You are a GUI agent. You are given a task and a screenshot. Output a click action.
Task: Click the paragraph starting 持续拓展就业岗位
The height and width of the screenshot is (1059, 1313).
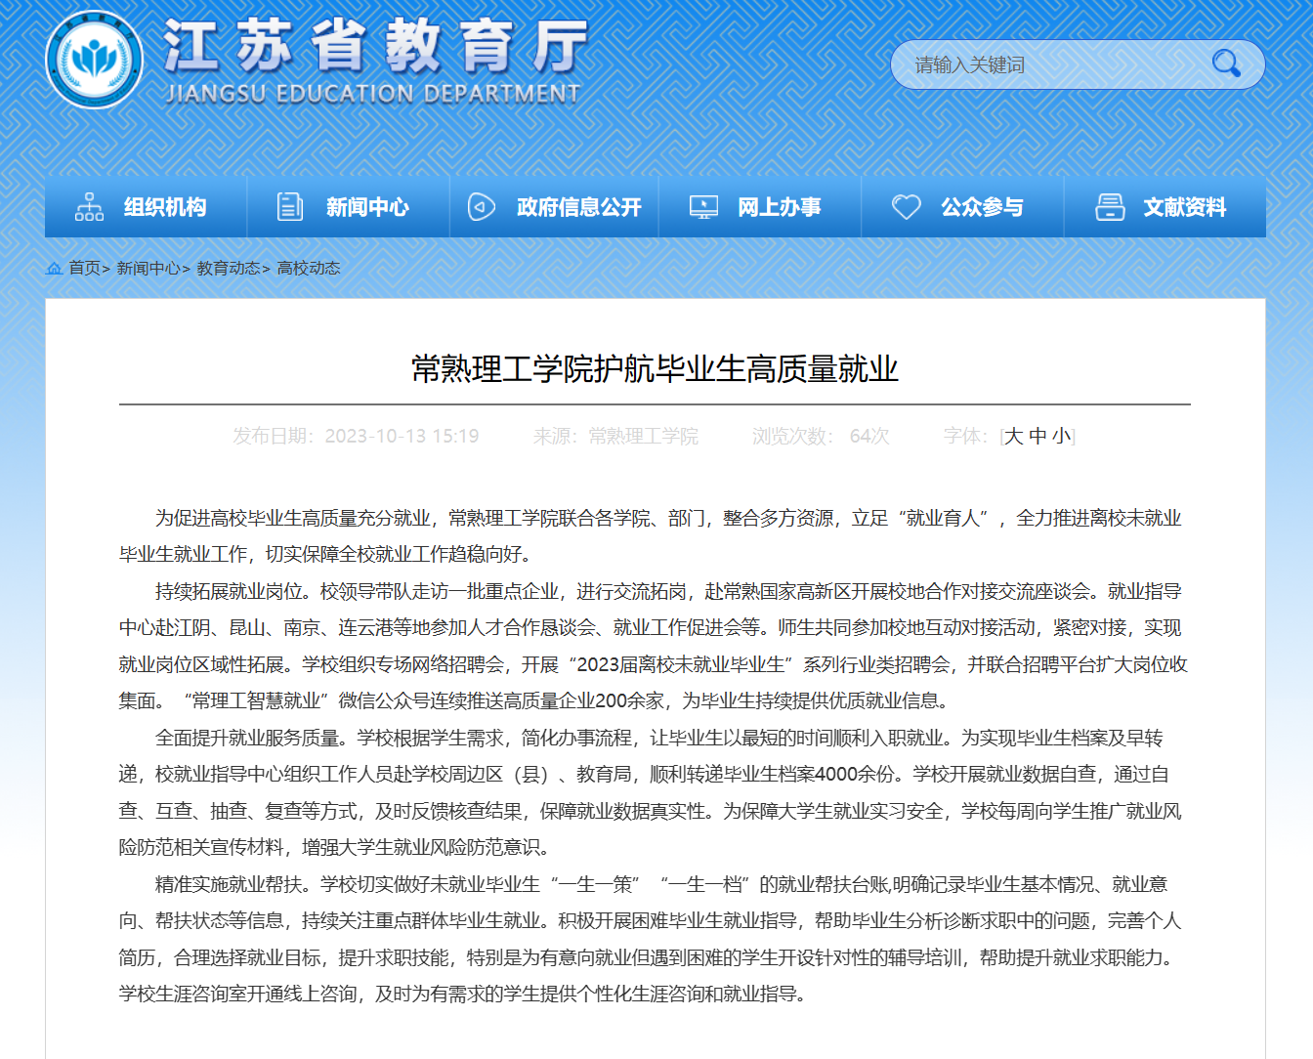tap(653, 646)
